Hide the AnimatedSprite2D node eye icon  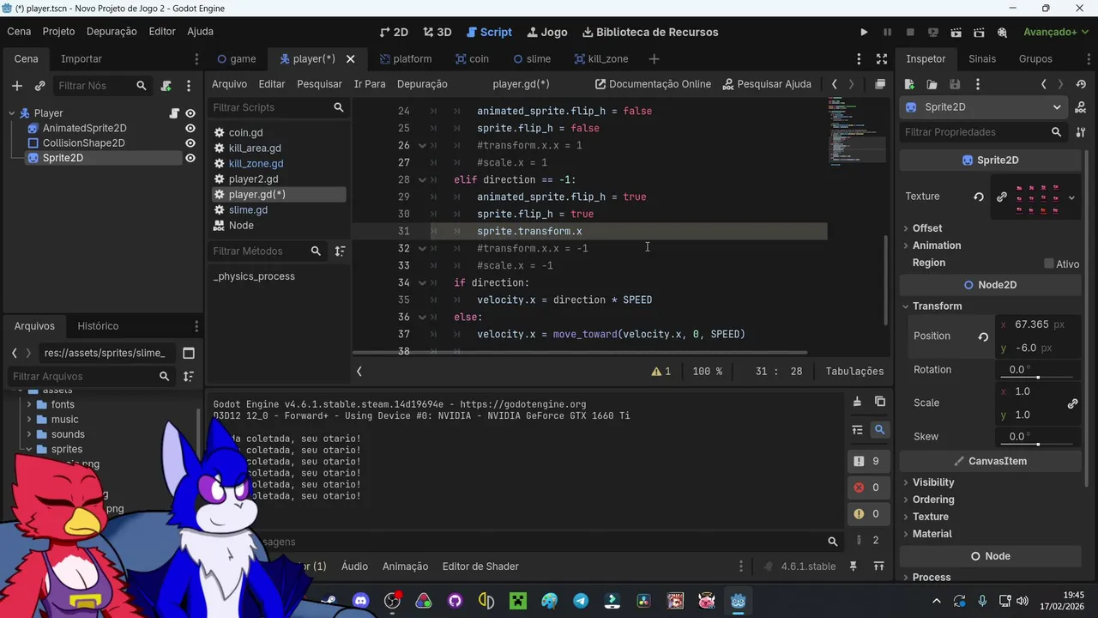(190, 128)
